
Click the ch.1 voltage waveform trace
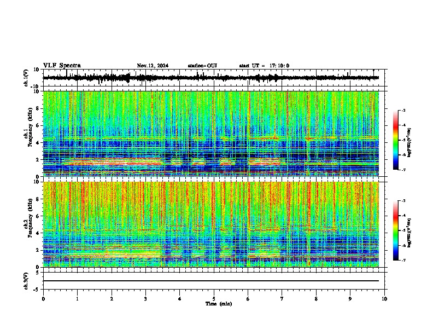[211, 78]
